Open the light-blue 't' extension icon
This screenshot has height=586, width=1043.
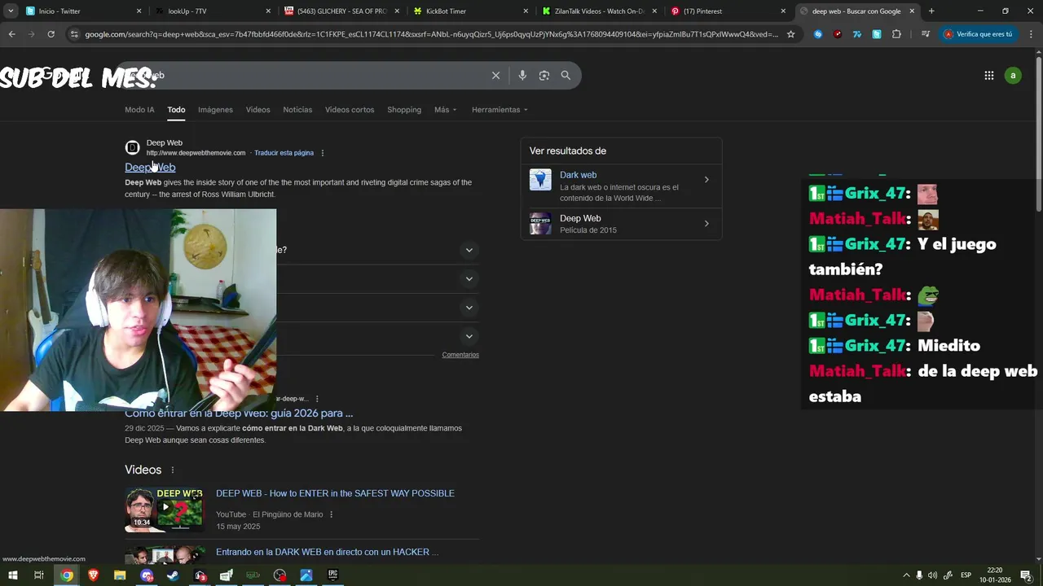(x=877, y=34)
